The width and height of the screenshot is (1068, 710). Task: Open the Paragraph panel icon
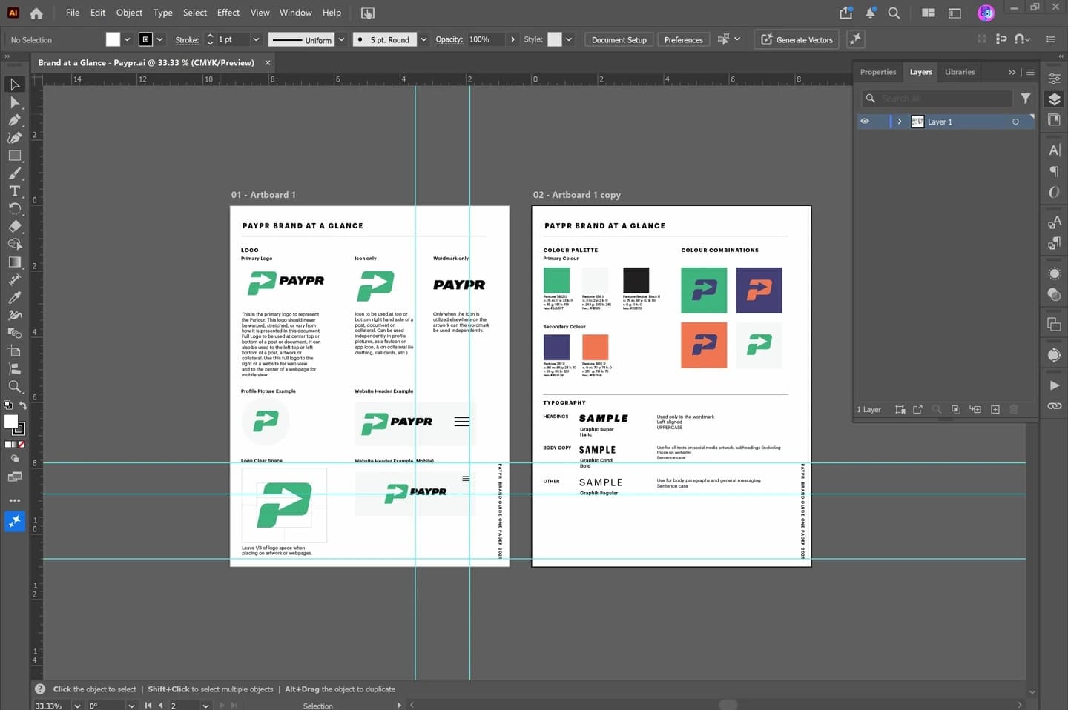coord(1054,171)
